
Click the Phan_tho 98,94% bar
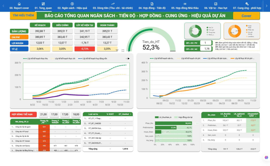[173, 123]
